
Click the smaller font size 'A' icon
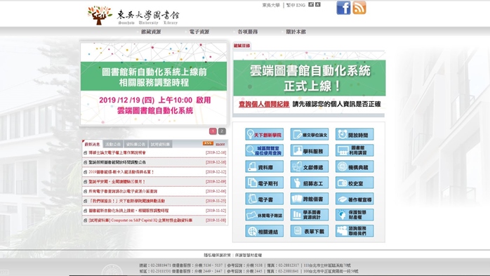(318, 4)
